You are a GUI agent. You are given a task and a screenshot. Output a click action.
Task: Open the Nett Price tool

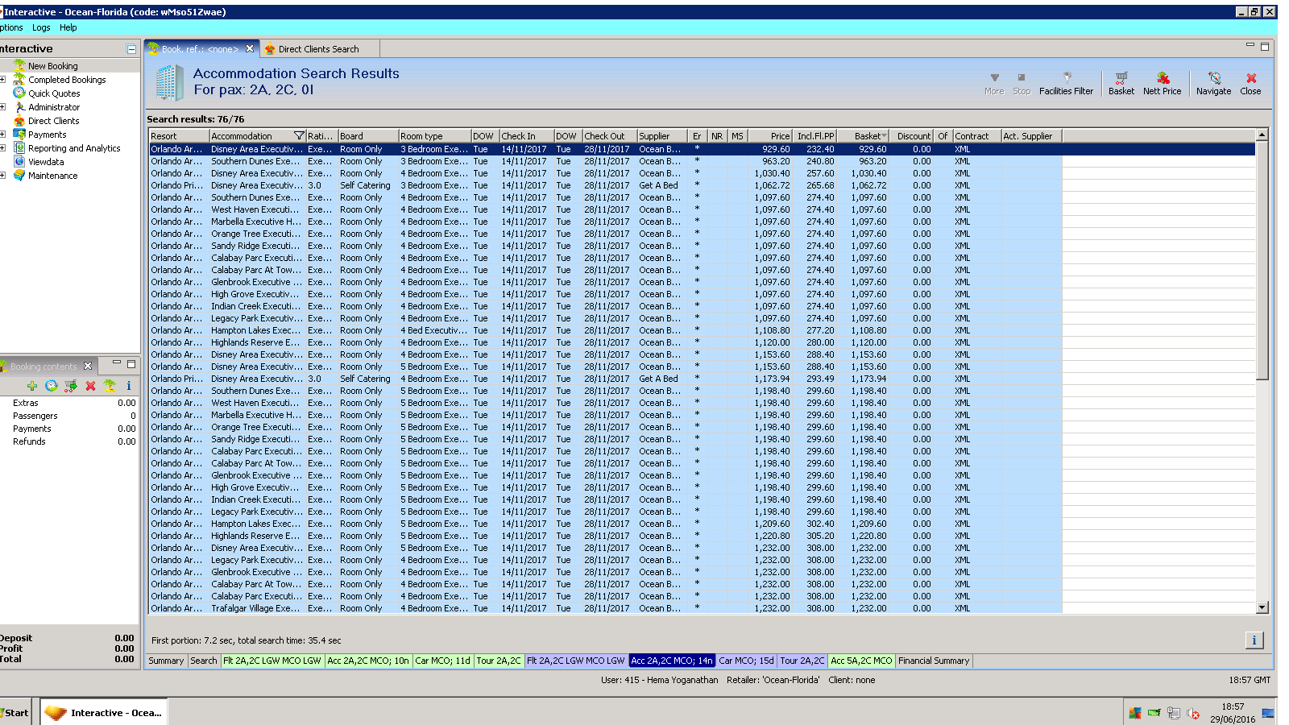click(x=1162, y=79)
